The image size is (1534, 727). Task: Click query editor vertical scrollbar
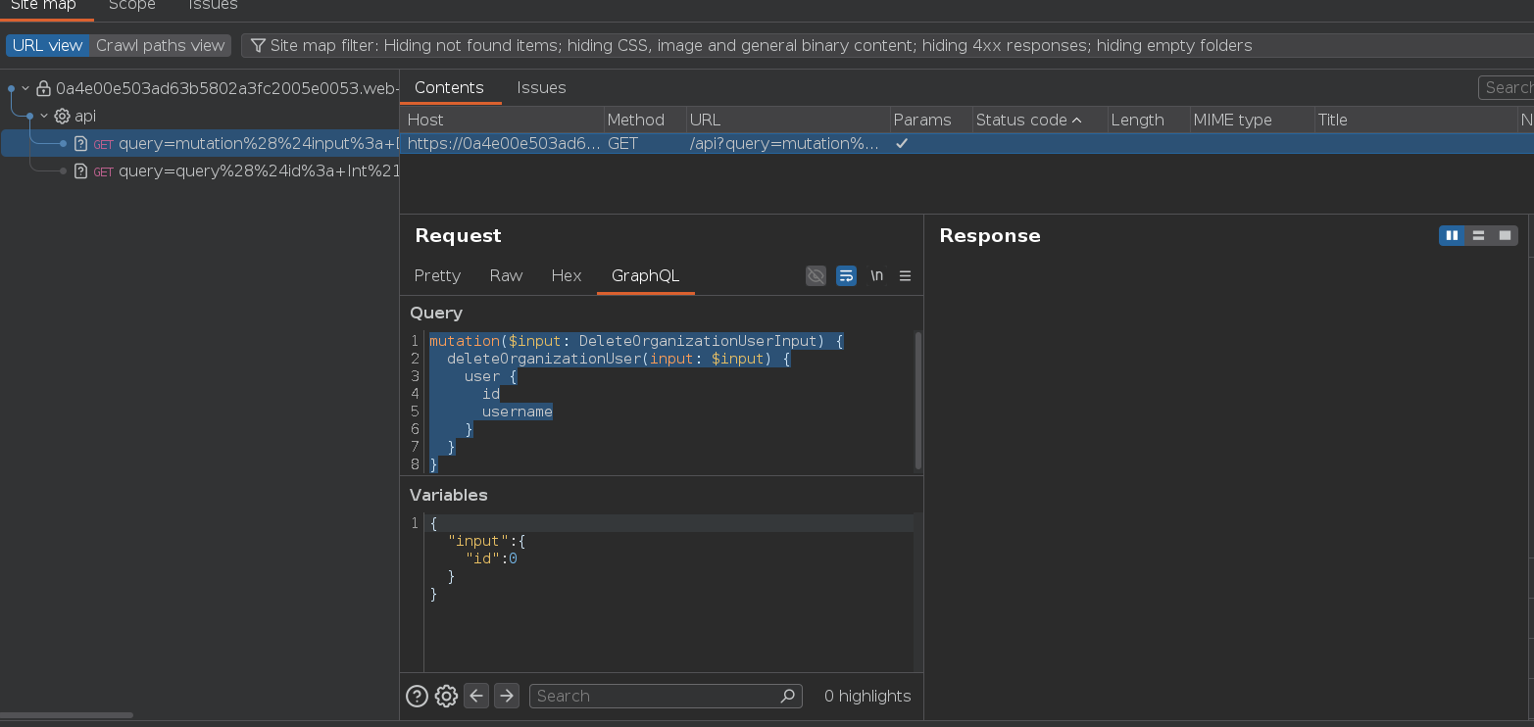917,401
